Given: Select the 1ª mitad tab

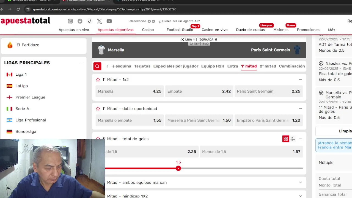Looking at the screenshot, I should (249, 66).
